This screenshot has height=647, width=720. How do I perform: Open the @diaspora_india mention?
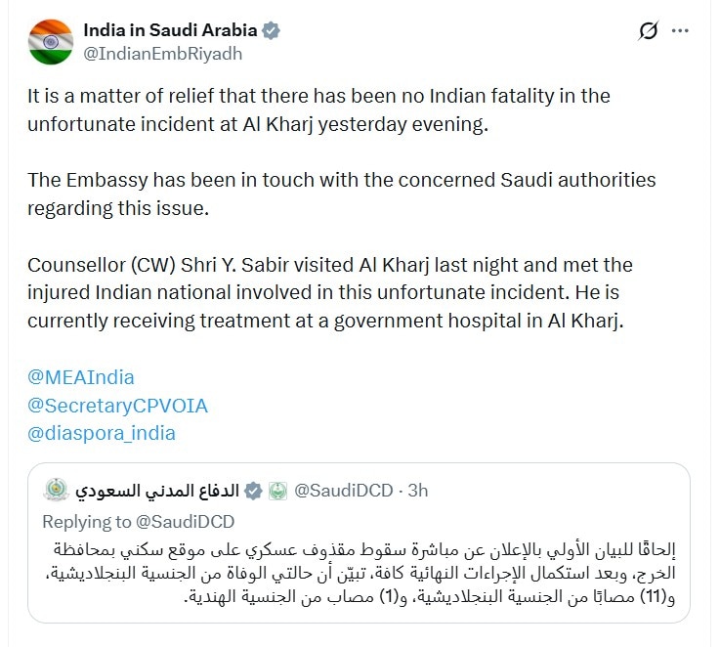(102, 433)
